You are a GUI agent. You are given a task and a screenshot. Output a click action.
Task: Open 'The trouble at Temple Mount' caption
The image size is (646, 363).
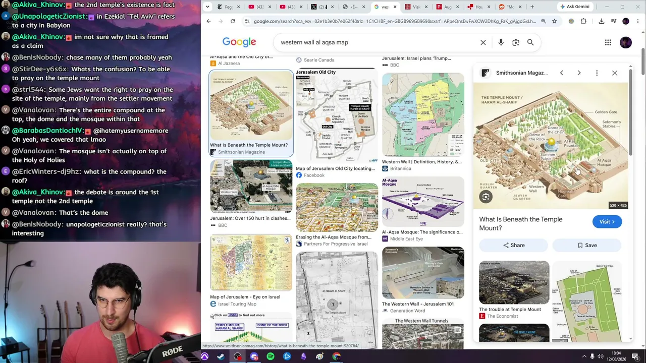click(x=510, y=310)
